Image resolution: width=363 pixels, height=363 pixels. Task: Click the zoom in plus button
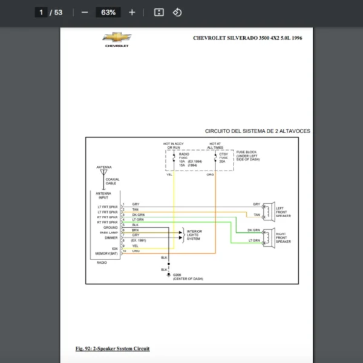pos(132,12)
